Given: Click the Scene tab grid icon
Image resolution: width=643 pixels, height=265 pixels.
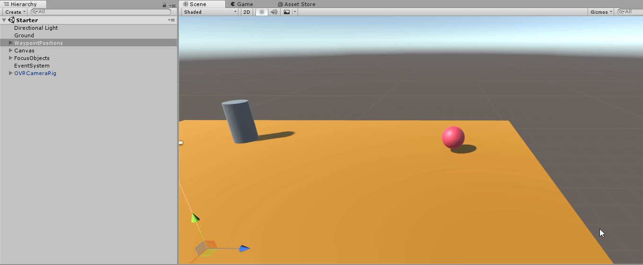Looking at the screenshot, I should point(186,4).
